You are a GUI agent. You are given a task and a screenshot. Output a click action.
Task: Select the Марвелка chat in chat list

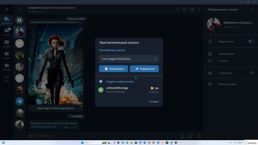coord(19,32)
